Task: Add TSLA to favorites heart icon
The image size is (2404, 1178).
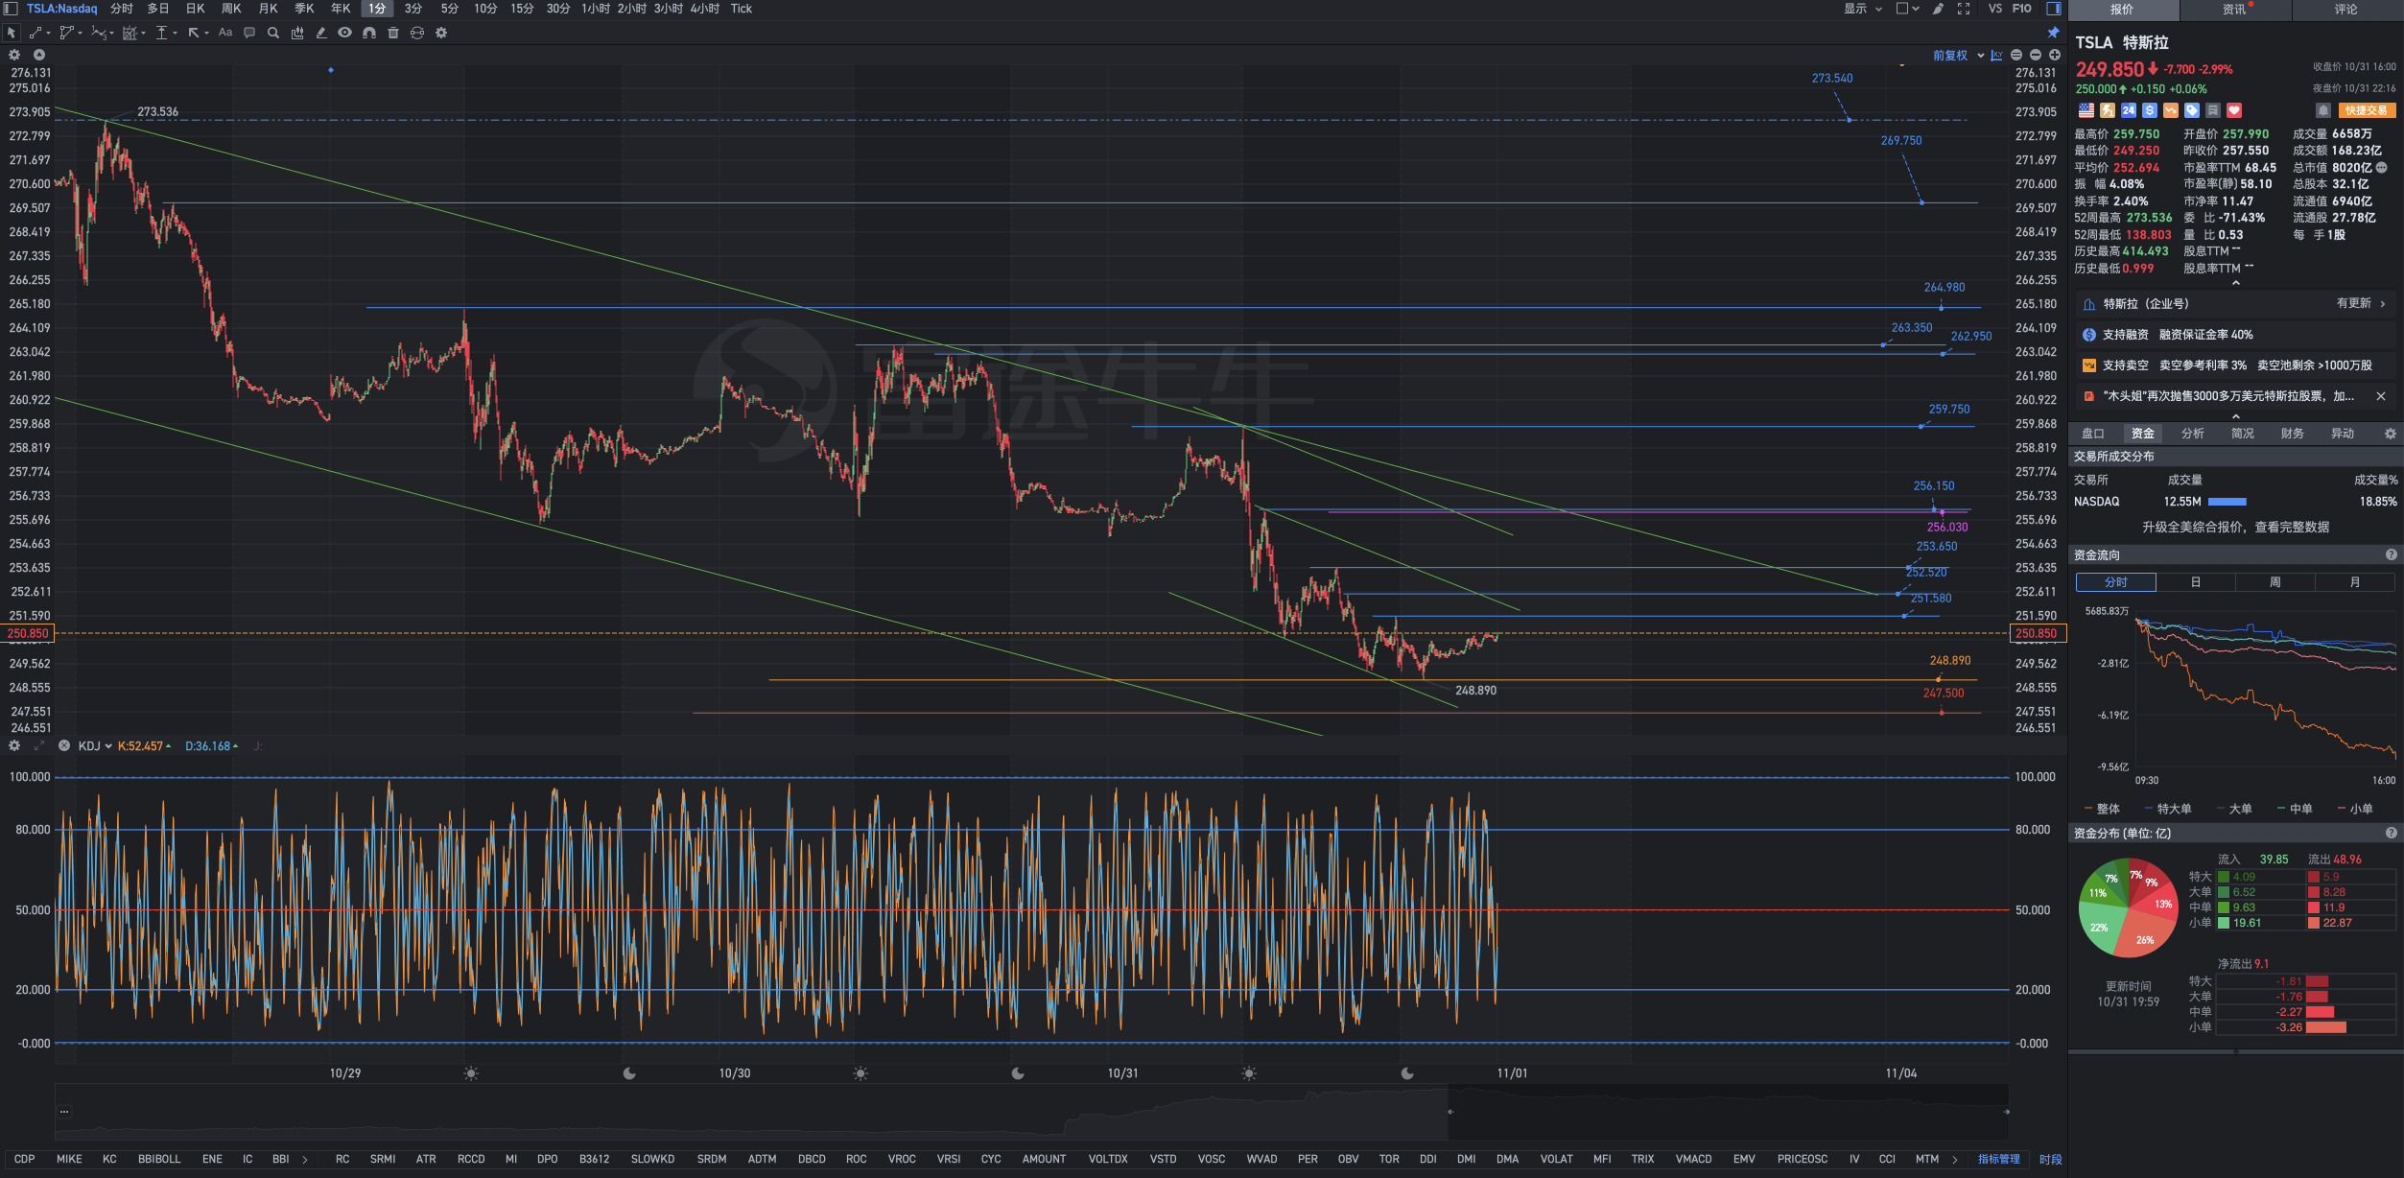Action: pyautogui.click(x=2234, y=110)
